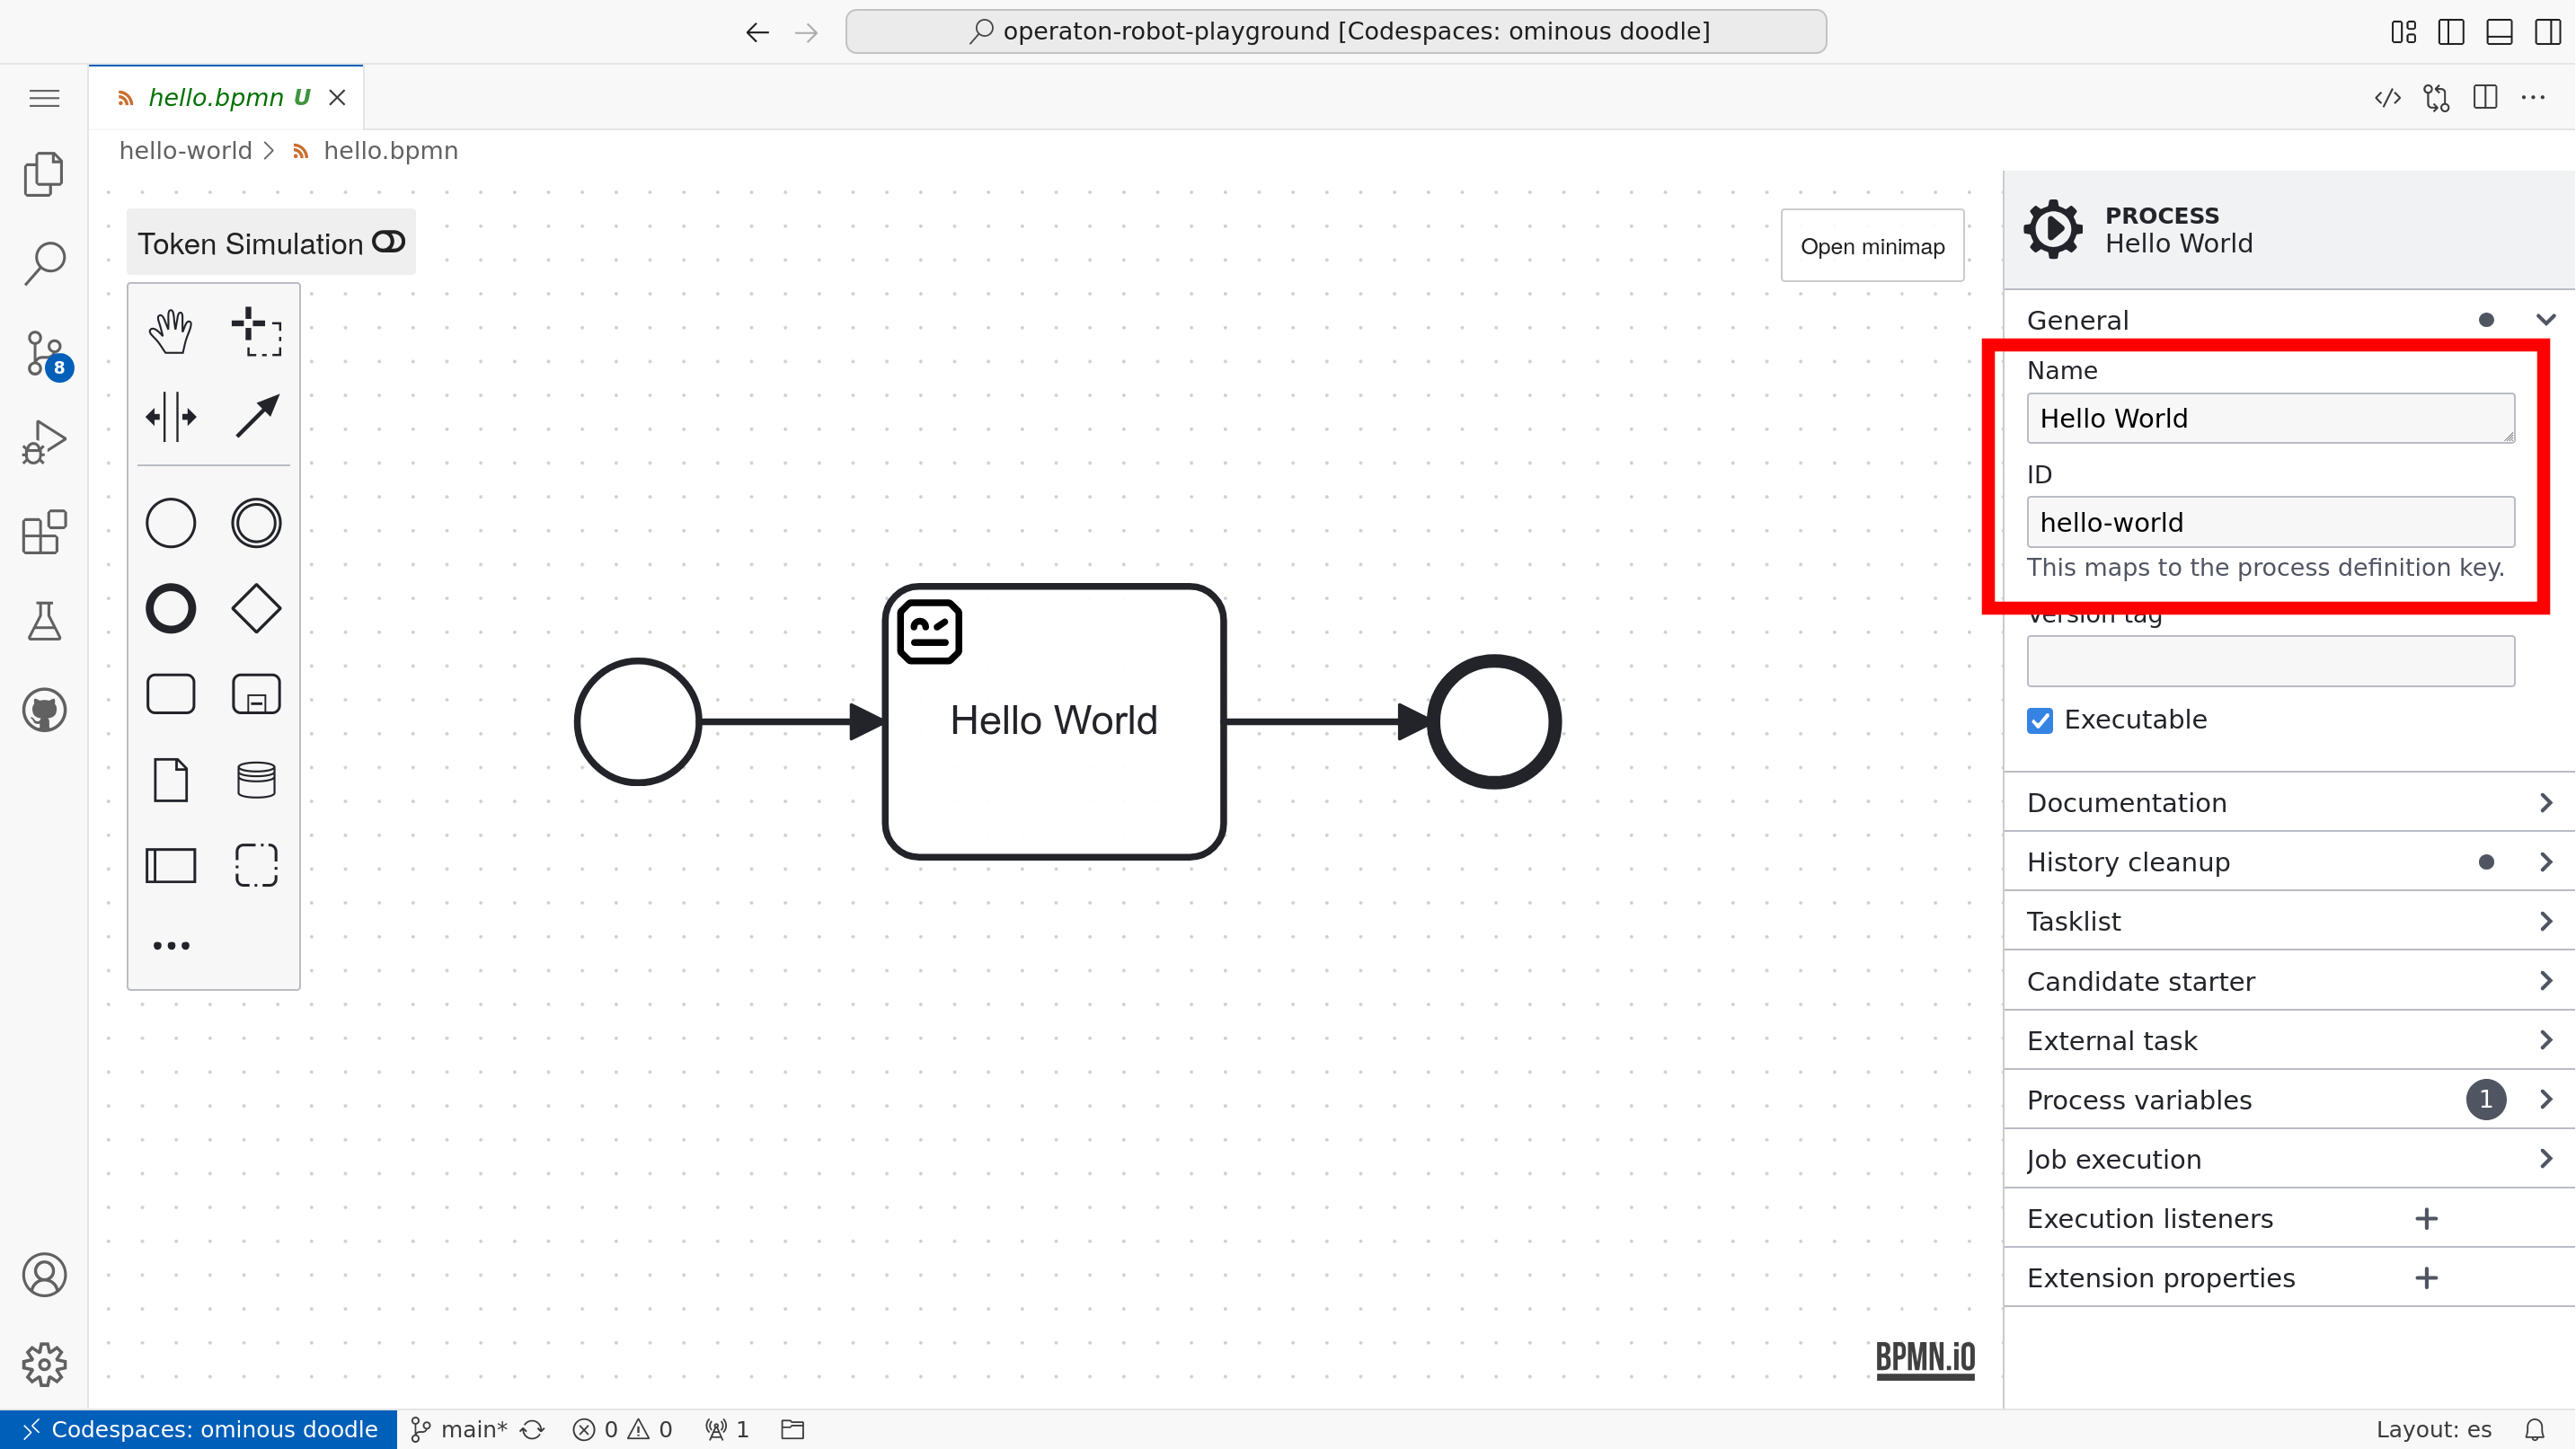This screenshot has width=2576, height=1449.
Task: Open changes compare icon in editor toolbar
Action: point(2437,98)
